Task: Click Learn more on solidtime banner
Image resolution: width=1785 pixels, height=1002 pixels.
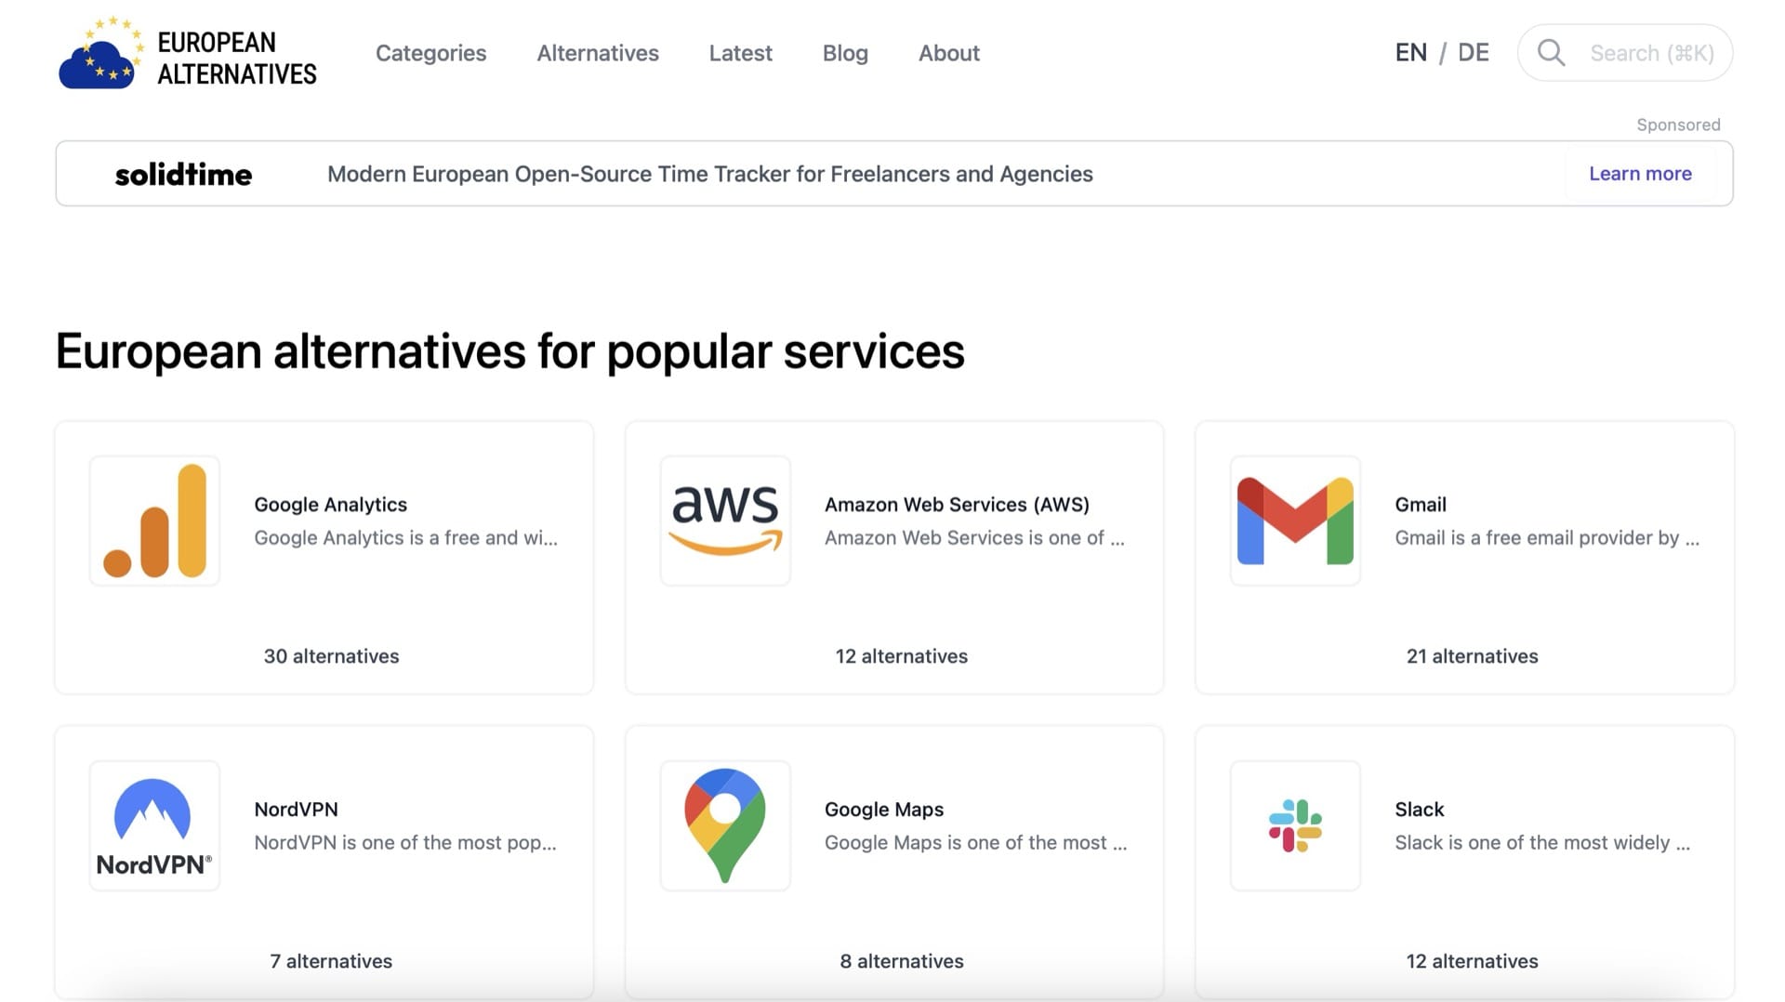Action: [1640, 174]
